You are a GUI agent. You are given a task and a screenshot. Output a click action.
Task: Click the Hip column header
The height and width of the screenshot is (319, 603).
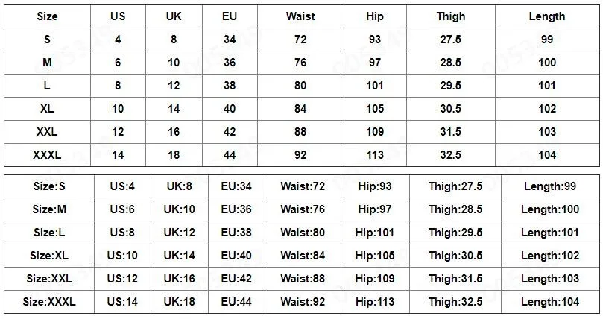coord(375,16)
